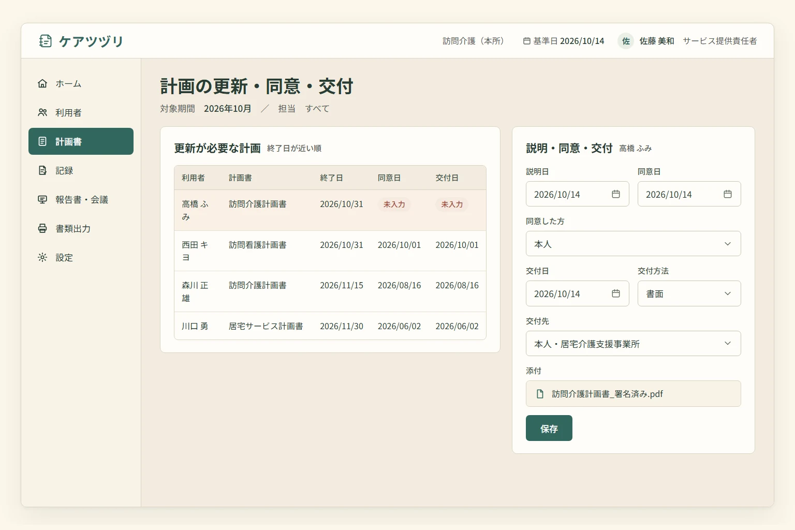Click the 利用者 column header
795x530 pixels.
click(x=193, y=178)
